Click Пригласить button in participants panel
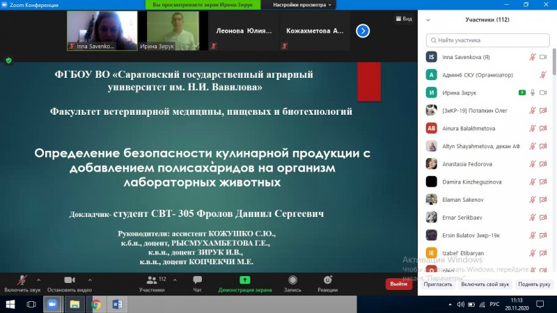 coord(438,284)
